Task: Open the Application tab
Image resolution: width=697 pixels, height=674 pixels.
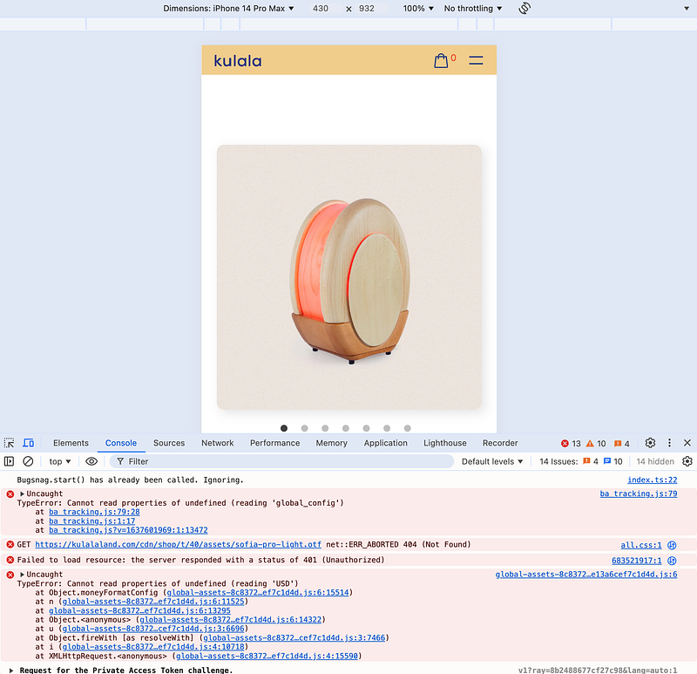Action: click(x=386, y=443)
